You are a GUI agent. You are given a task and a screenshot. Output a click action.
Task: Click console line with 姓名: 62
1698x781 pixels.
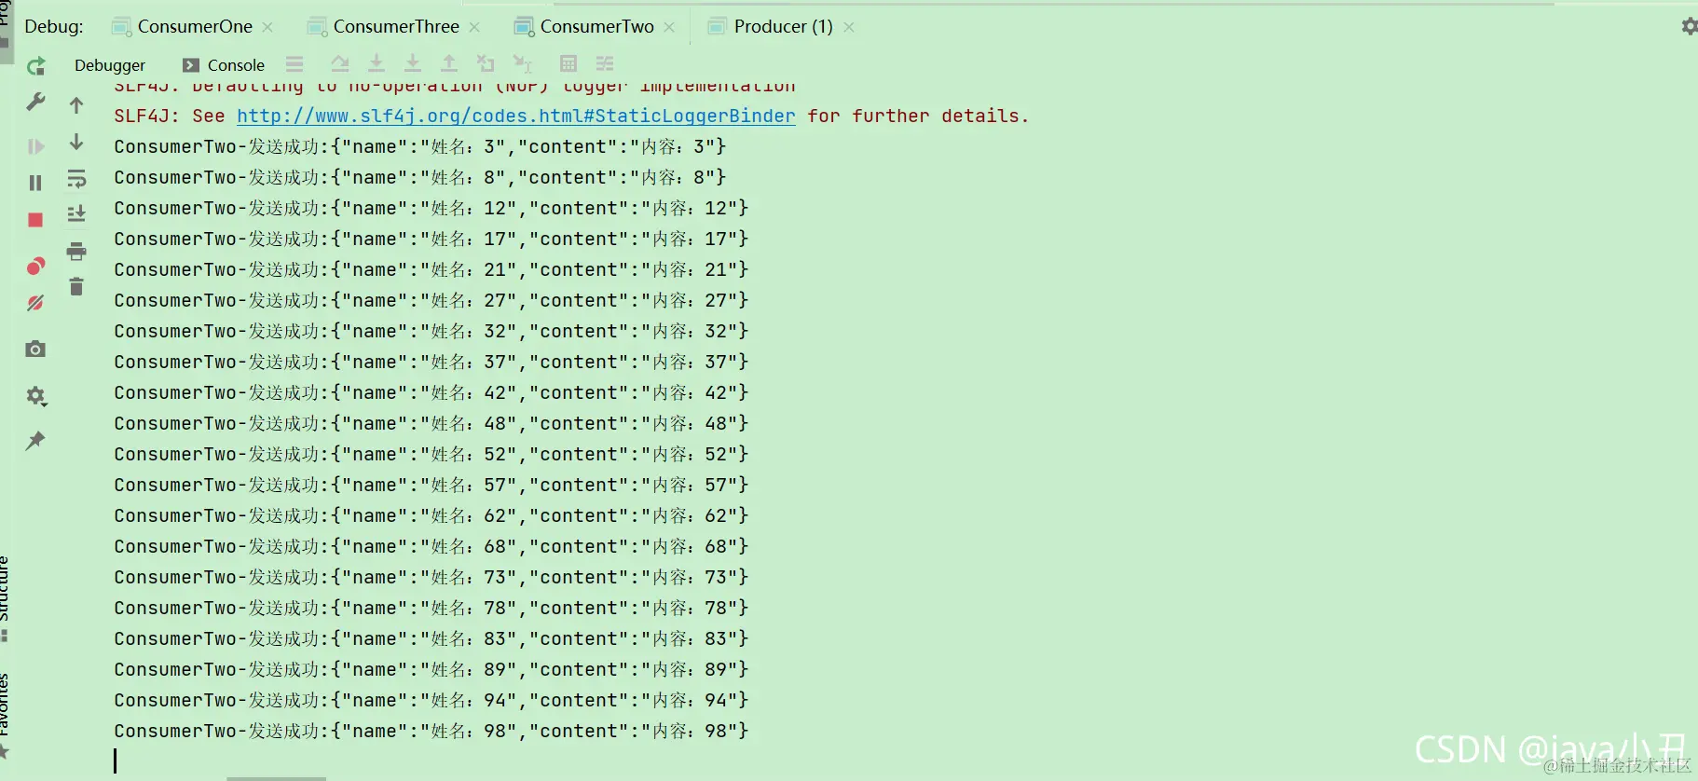click(431, 515)
